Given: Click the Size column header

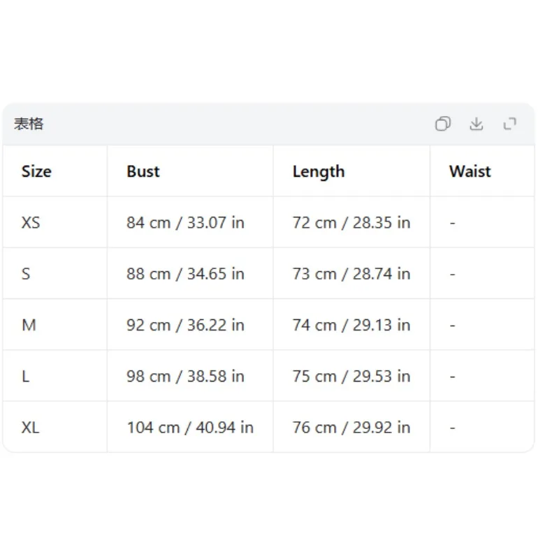Looking at the screenshot, I should [36, 171].
